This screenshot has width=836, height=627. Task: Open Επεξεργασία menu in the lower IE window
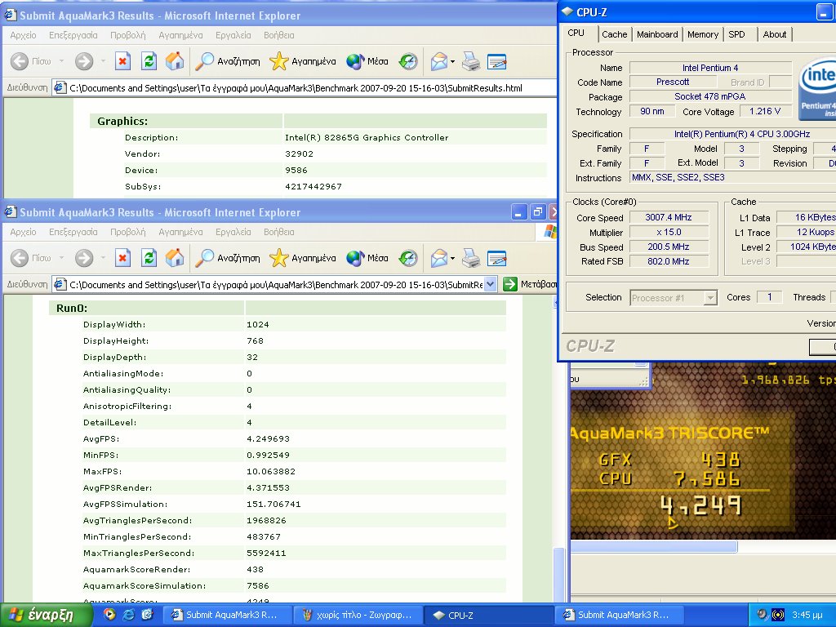pos(73,232)
